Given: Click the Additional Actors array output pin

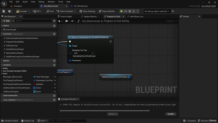Looking at the screenshot, I should [129, 77].
